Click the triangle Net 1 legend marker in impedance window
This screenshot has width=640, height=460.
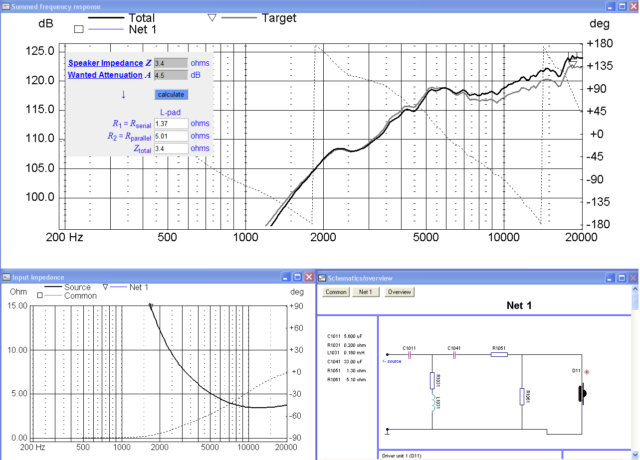pos(105,287)
